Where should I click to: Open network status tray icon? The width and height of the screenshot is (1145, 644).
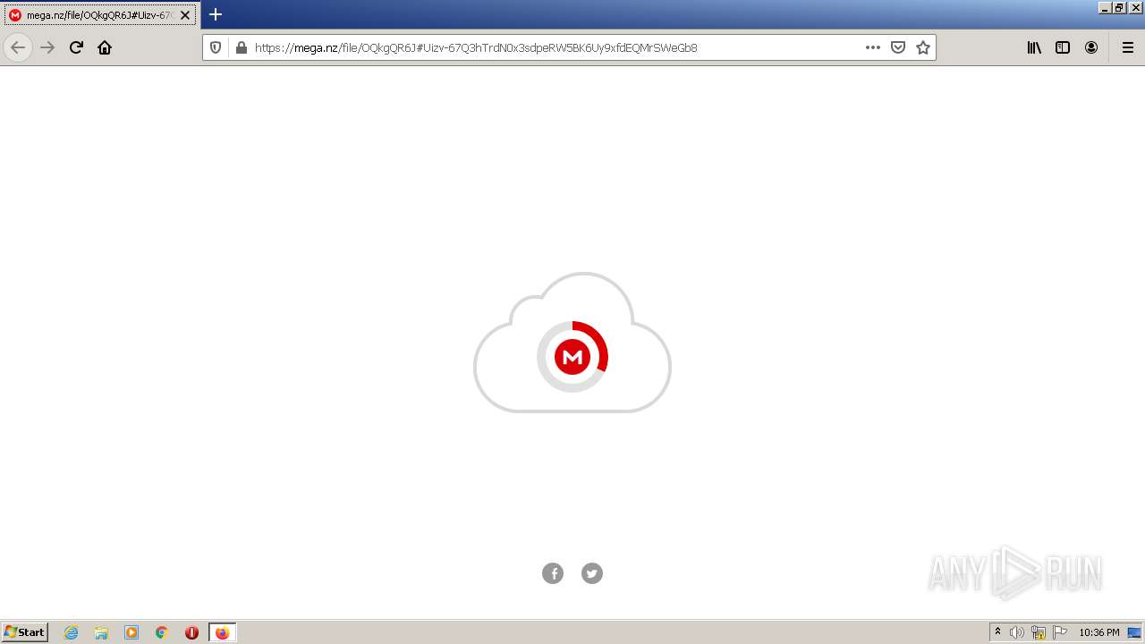[x=1039, y=632]
